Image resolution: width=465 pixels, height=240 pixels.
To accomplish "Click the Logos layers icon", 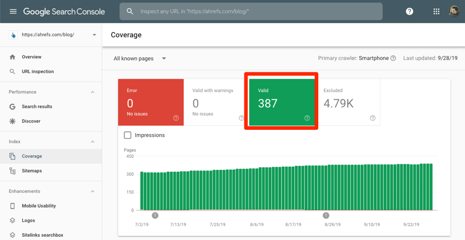I will [12, 220].
